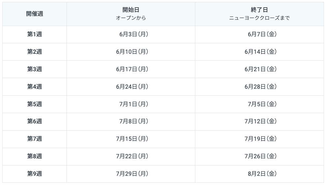
Task: Select the 第6週 row label
Action: pos(35,121)
